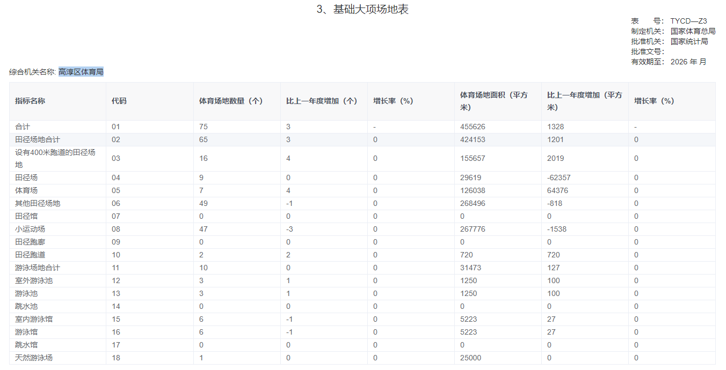Click the 代码 column header
Image resolution: width=726 pixels, height=370 pixels.
[119, 101]
